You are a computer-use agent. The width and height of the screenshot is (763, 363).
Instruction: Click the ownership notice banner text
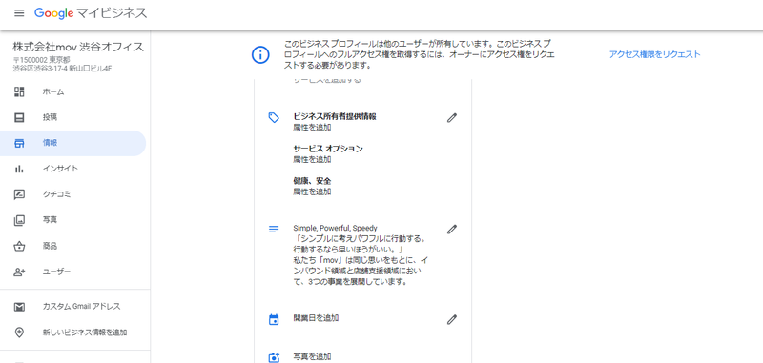point(419,54)
